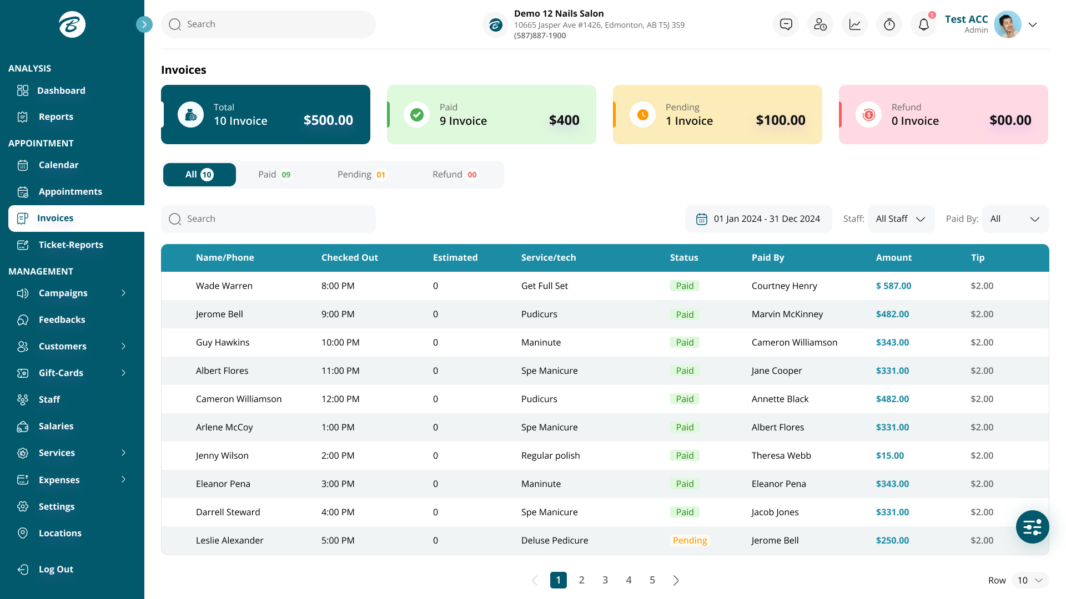1066x599 pixels.
Task: Open the All Staff selector
Action: point(901,219)
